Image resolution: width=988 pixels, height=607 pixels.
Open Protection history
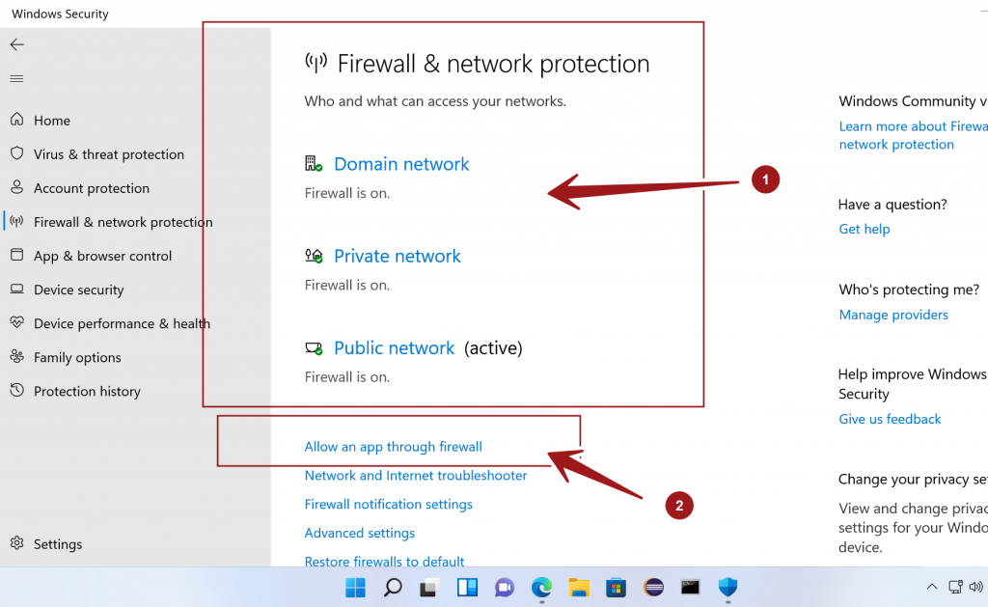click(x=86, y=391)
